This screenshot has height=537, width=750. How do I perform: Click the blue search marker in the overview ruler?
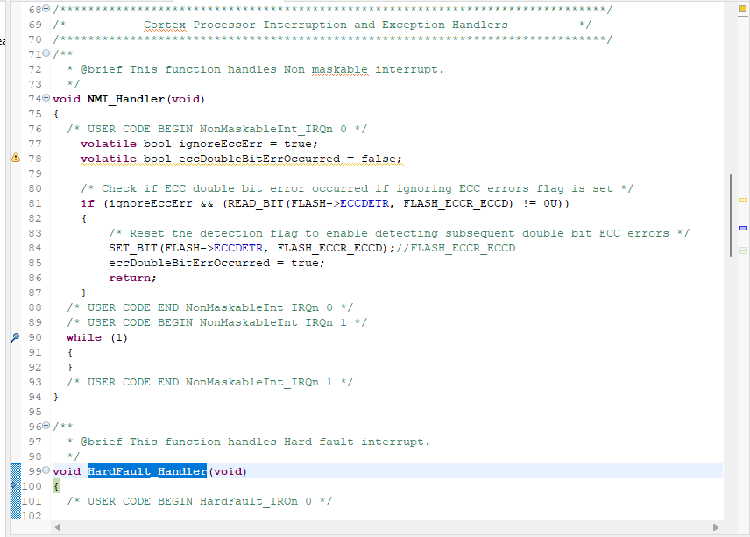click(x=743, y=227)
